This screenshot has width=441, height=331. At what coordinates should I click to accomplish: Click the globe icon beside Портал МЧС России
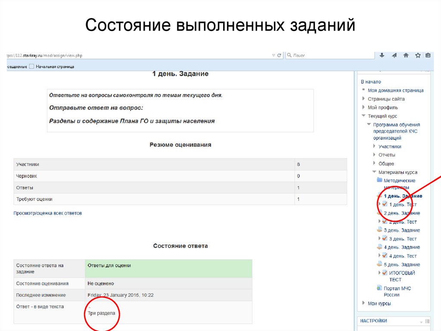379,287
